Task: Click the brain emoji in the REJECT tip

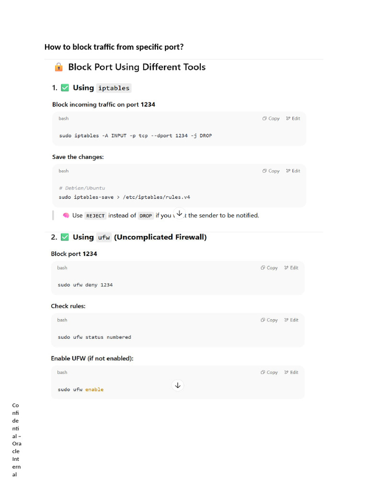Action: pyautogui.click(x=66, y=215)
